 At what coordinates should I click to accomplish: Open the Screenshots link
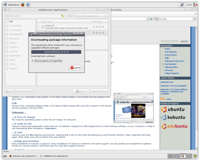(171, 55)
